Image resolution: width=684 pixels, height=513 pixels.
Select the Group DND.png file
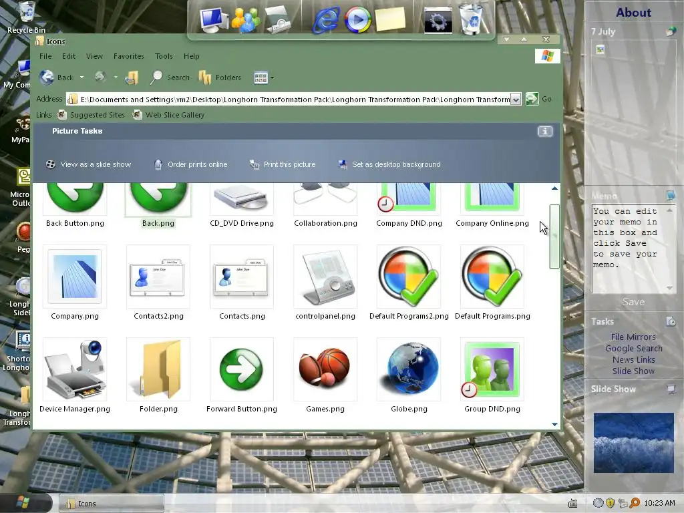tap(492, 375)
